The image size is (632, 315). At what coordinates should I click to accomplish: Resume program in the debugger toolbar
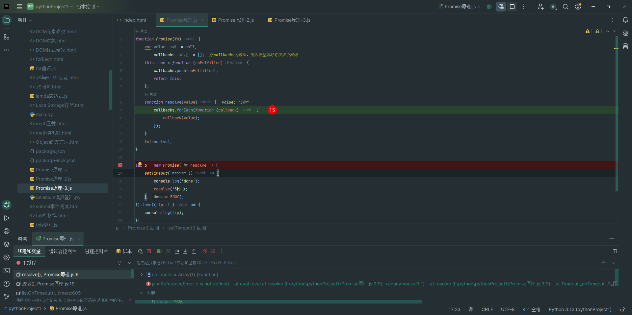(160, 251)
